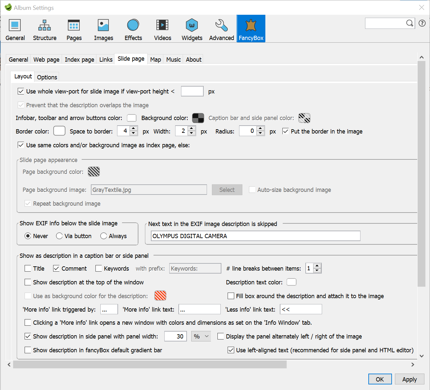Go to the Videos settings section
430x390 pixels.
pyautogui.click(x=162, y=29)
